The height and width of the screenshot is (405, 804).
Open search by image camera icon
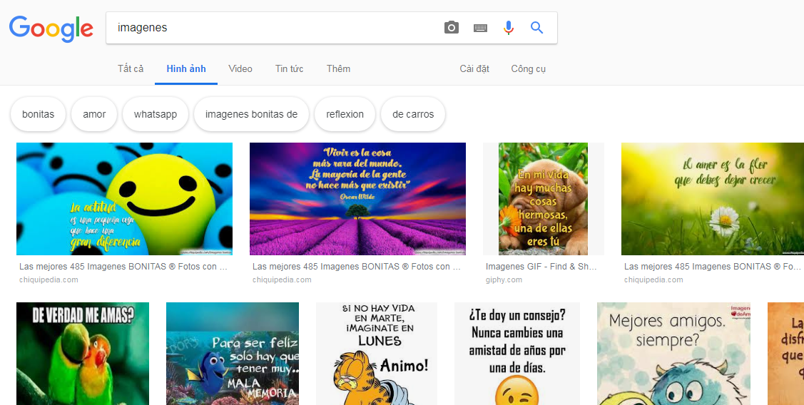pyautogui.click(x=451, y=28)
